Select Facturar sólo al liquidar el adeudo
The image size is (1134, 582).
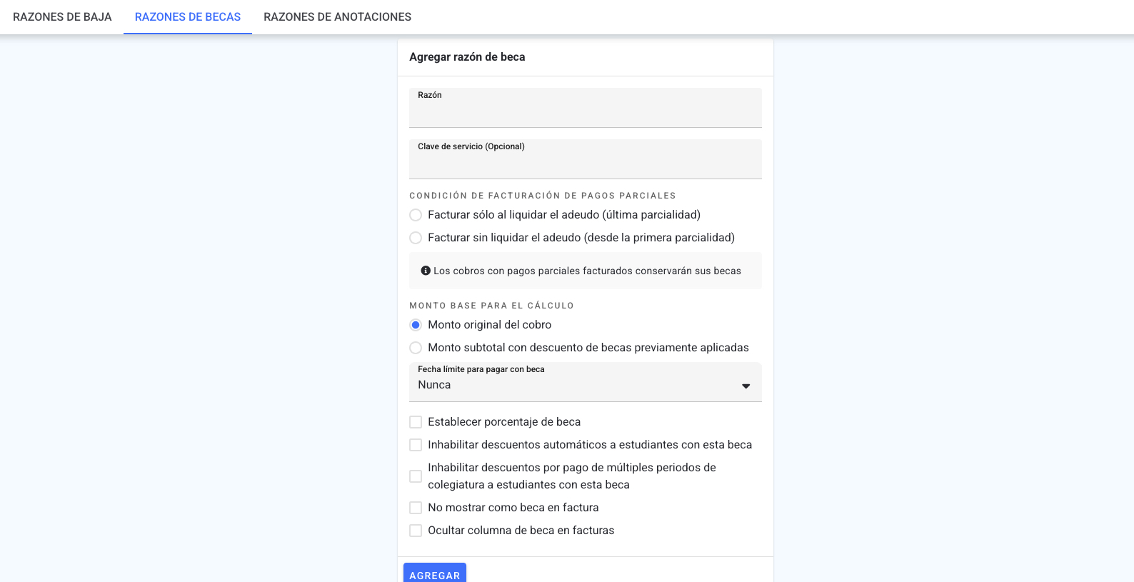coord(416,215)
